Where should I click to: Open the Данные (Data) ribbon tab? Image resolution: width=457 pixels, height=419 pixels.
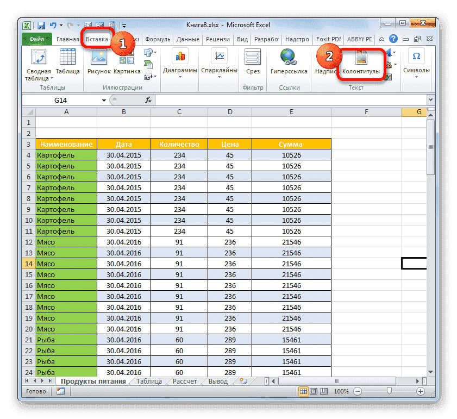tap(187, 40)
